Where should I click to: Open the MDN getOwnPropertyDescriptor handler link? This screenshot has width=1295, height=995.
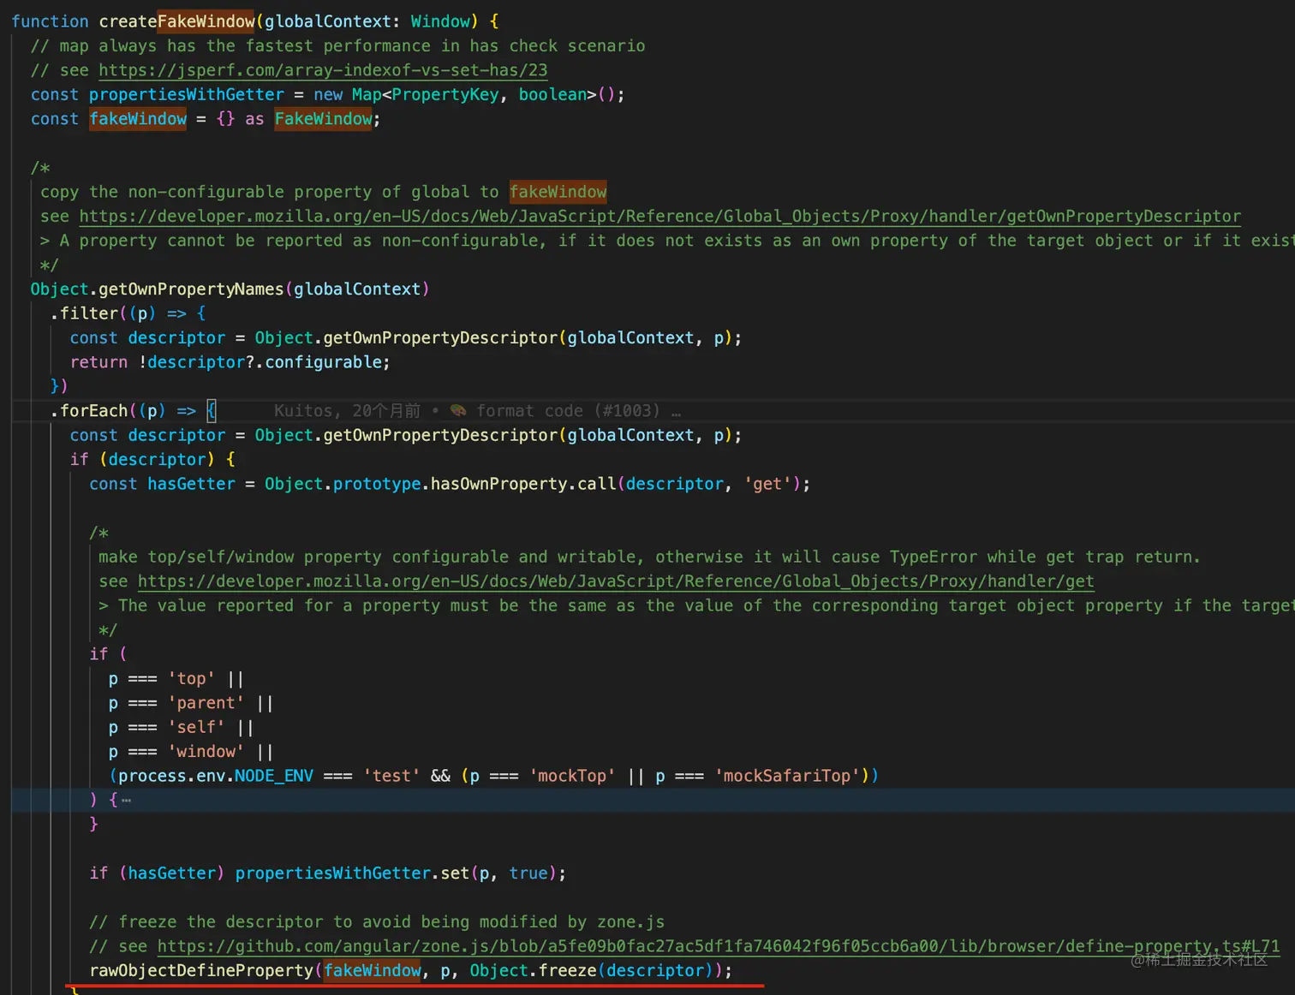[x=660, y=217]
